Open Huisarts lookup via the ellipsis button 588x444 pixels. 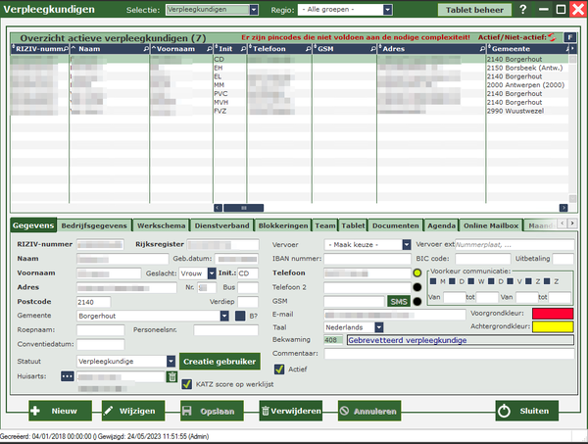point(68,376)
